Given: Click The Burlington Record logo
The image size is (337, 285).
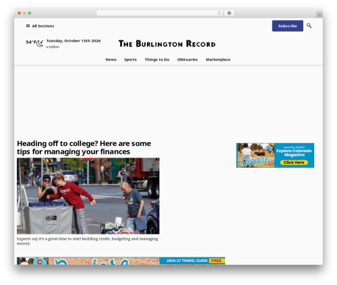Looking at the screenshot, I should coord(167,44).
